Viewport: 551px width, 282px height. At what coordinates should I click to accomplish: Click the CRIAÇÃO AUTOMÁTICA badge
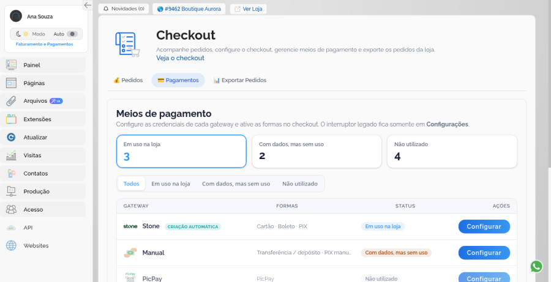[193, 226]
